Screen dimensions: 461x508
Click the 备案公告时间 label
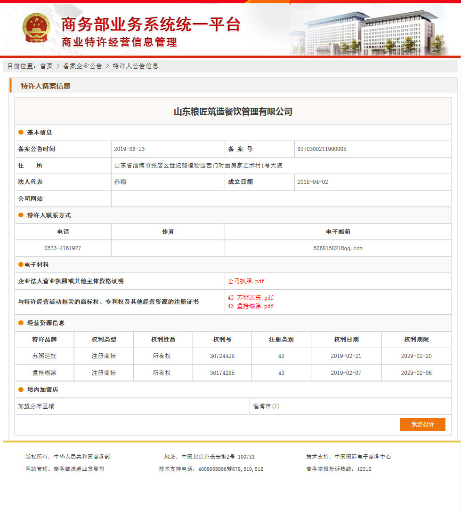[x=36, y=149]
